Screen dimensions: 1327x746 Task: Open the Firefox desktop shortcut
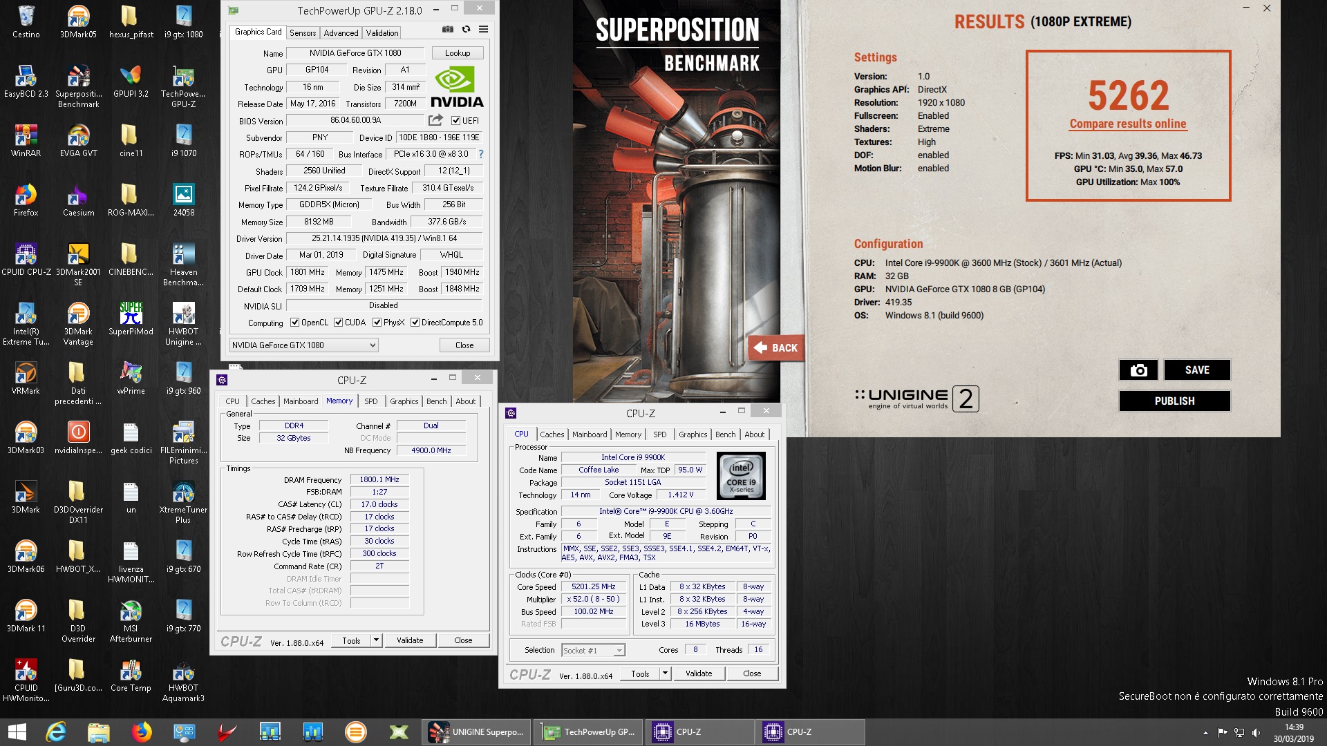[26, 200]
